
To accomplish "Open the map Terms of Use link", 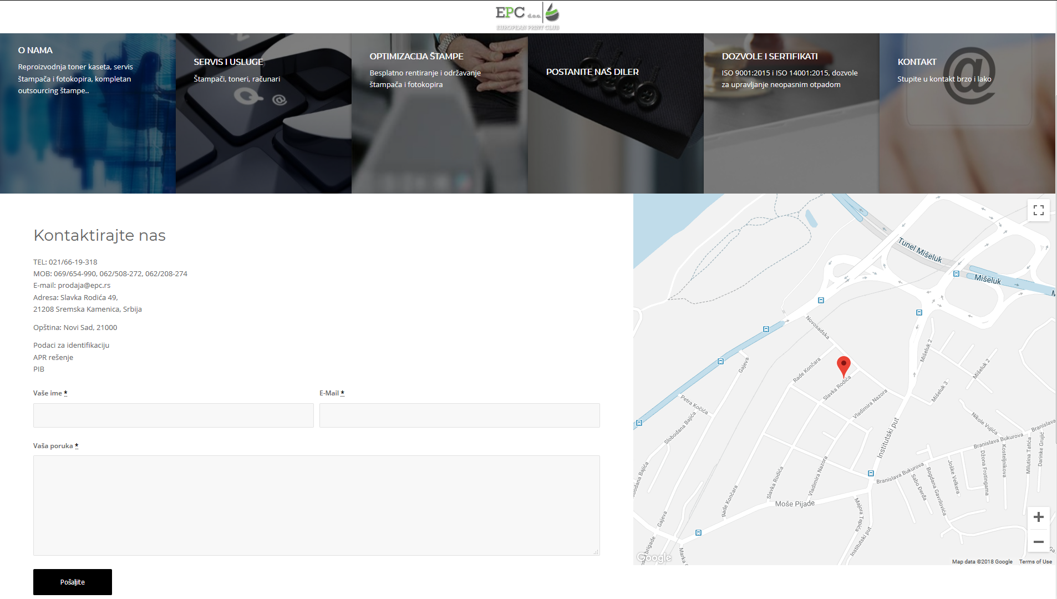I will click(1035, 562).
